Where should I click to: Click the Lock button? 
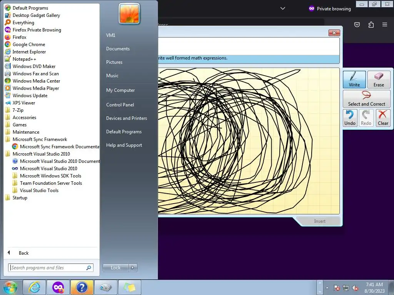115,268
